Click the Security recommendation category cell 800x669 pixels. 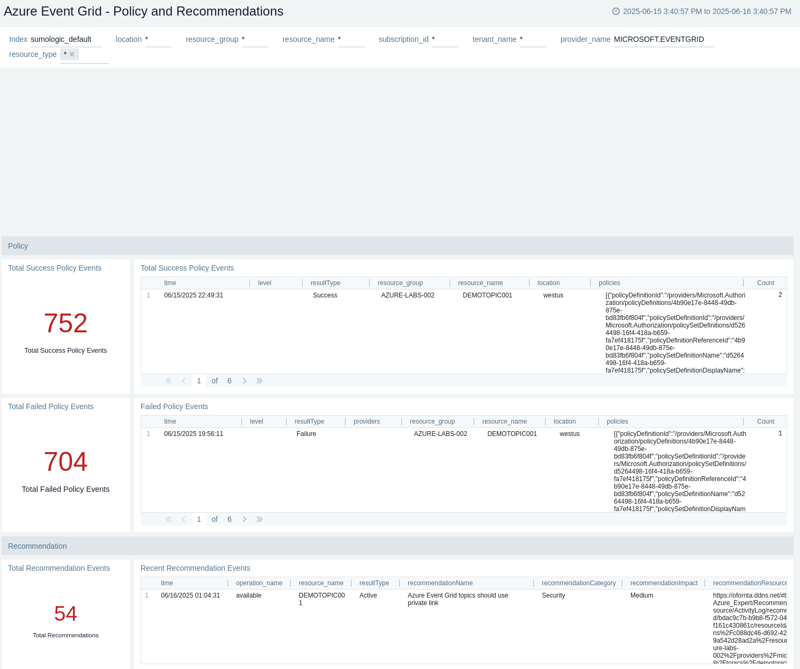(553, 595)
